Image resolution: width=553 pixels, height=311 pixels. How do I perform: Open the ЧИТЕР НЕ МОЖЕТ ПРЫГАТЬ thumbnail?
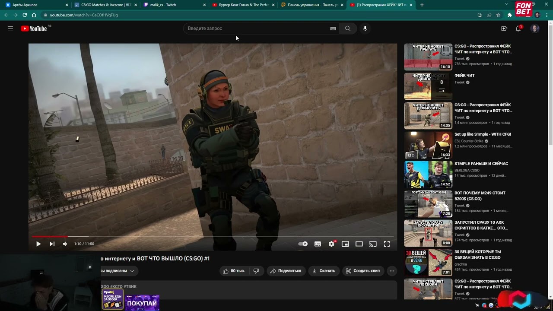[x=428, y=57]
